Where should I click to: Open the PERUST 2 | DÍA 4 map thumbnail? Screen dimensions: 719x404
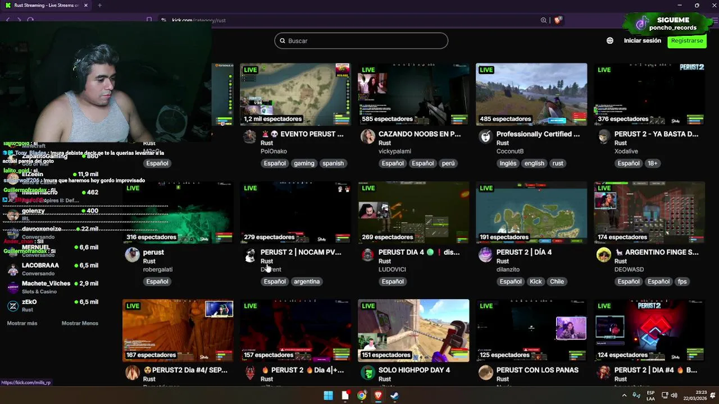point(531,212)
